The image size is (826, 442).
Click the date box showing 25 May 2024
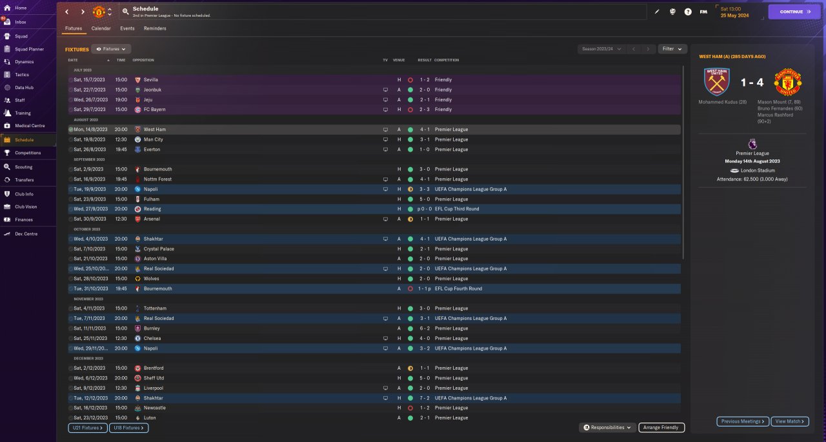(x=738, y=12)
